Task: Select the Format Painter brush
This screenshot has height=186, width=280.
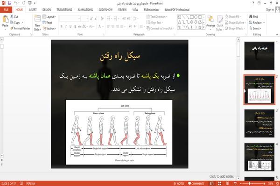Action: (x=12, y=28)
